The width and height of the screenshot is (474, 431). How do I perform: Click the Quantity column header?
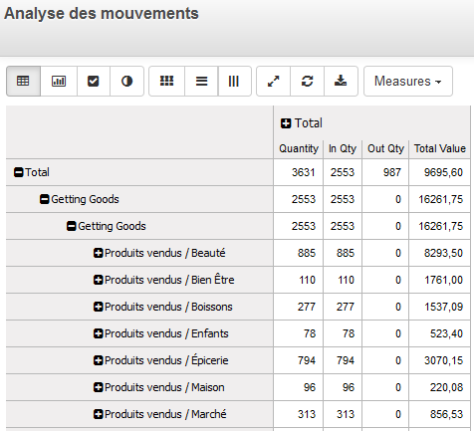299,148
